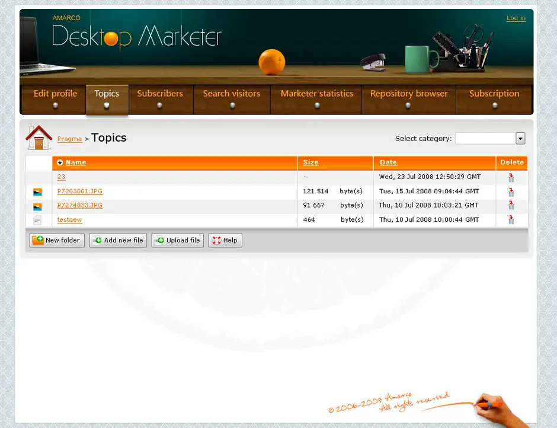
Task: Sort files by Date column header
Action: (x=388, y=162)
